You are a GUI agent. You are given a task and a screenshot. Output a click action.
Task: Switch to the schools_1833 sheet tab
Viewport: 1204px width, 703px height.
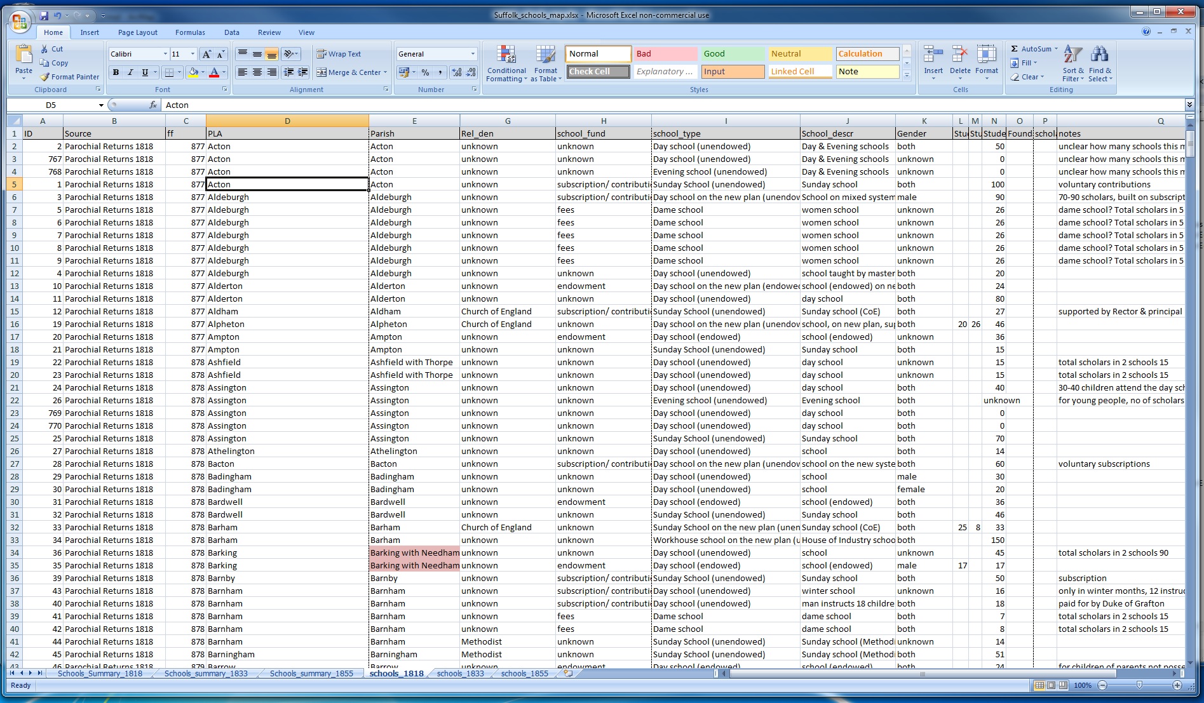point(461,673)
